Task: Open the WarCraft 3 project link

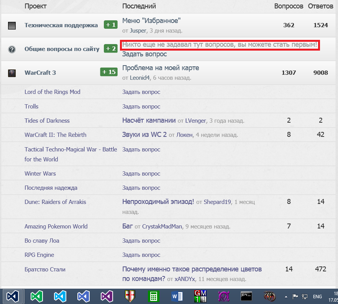Action: point(40,73)
